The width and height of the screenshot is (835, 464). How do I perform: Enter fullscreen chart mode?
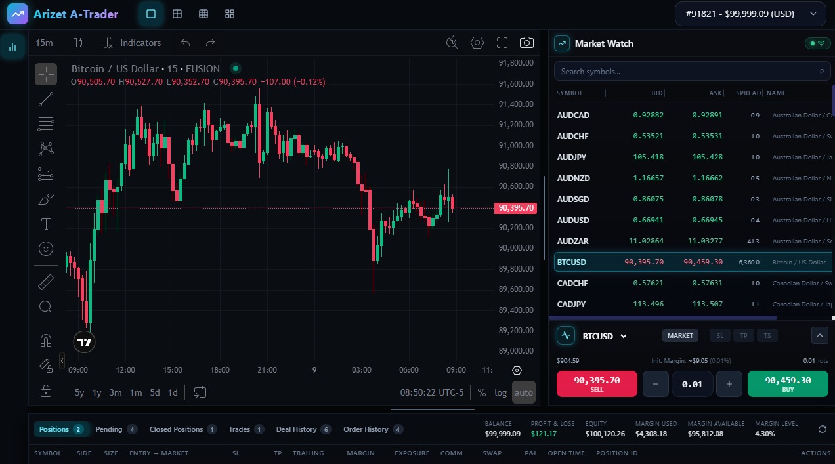click(502, 42)
